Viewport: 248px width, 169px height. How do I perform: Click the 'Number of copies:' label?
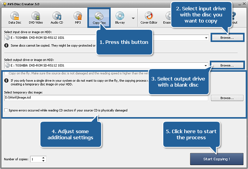pos(16,159)
